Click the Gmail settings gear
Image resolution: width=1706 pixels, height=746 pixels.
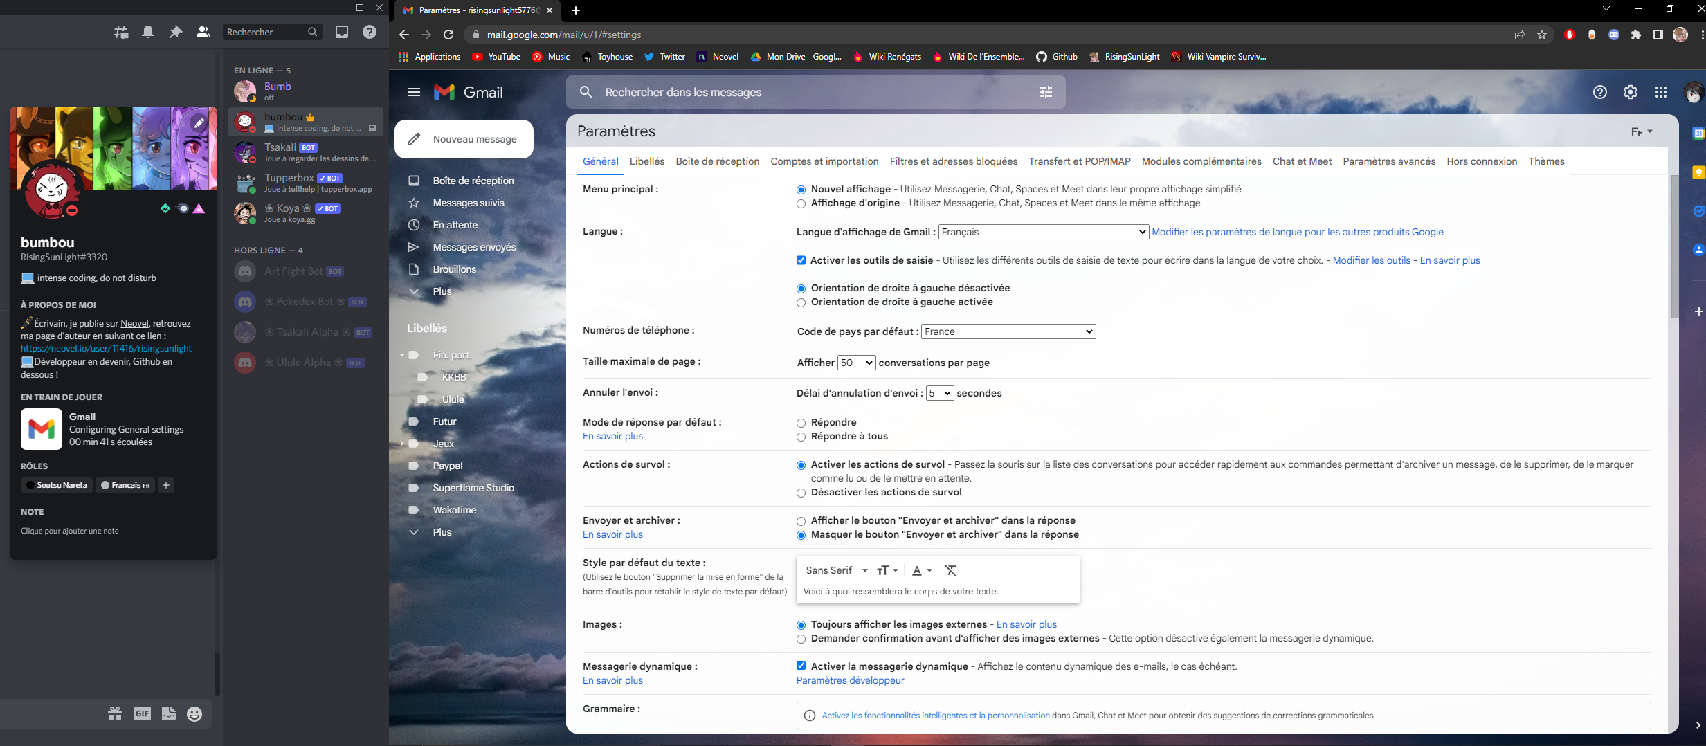(x=1631, y=92)
